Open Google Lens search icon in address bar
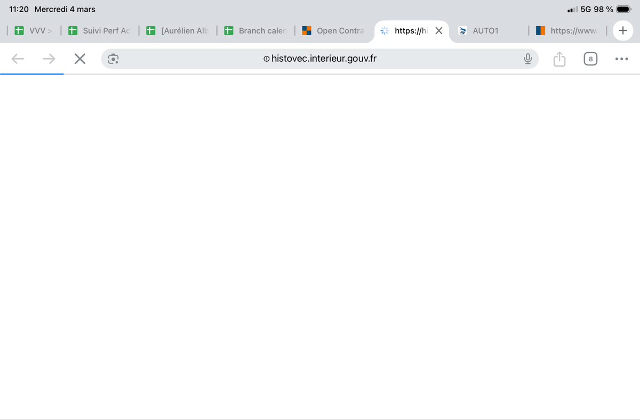The height and width of the screenshot is (420, 640). [113, 59]
